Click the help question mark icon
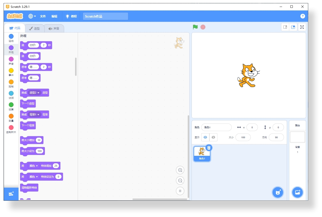The height and width of the screenshot is (217, 322). click(x=303, y=16)
